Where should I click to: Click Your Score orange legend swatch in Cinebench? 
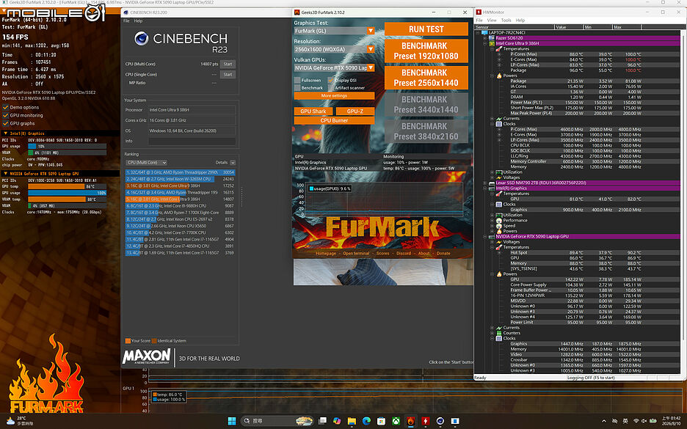pyautogui.click(x=128, y=340)
